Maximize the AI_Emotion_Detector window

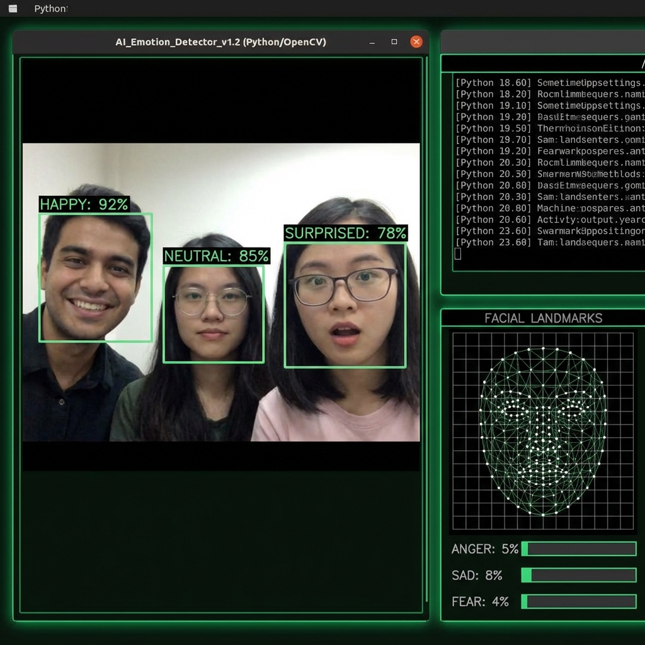394,42
